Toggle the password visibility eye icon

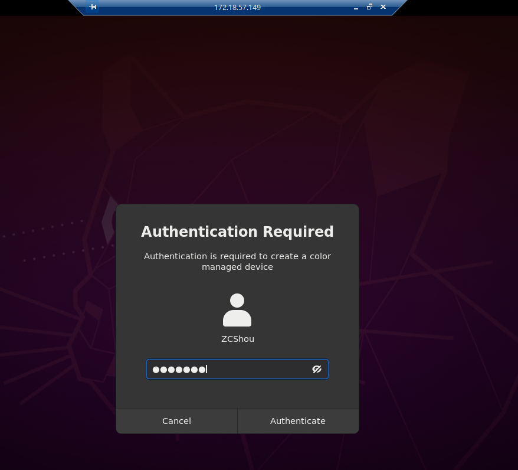pos(317,369)
